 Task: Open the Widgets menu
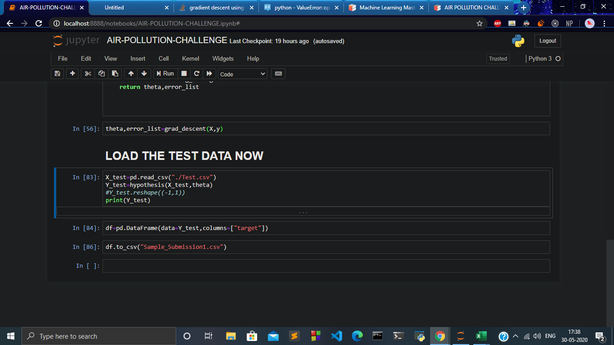pos(223,59)
